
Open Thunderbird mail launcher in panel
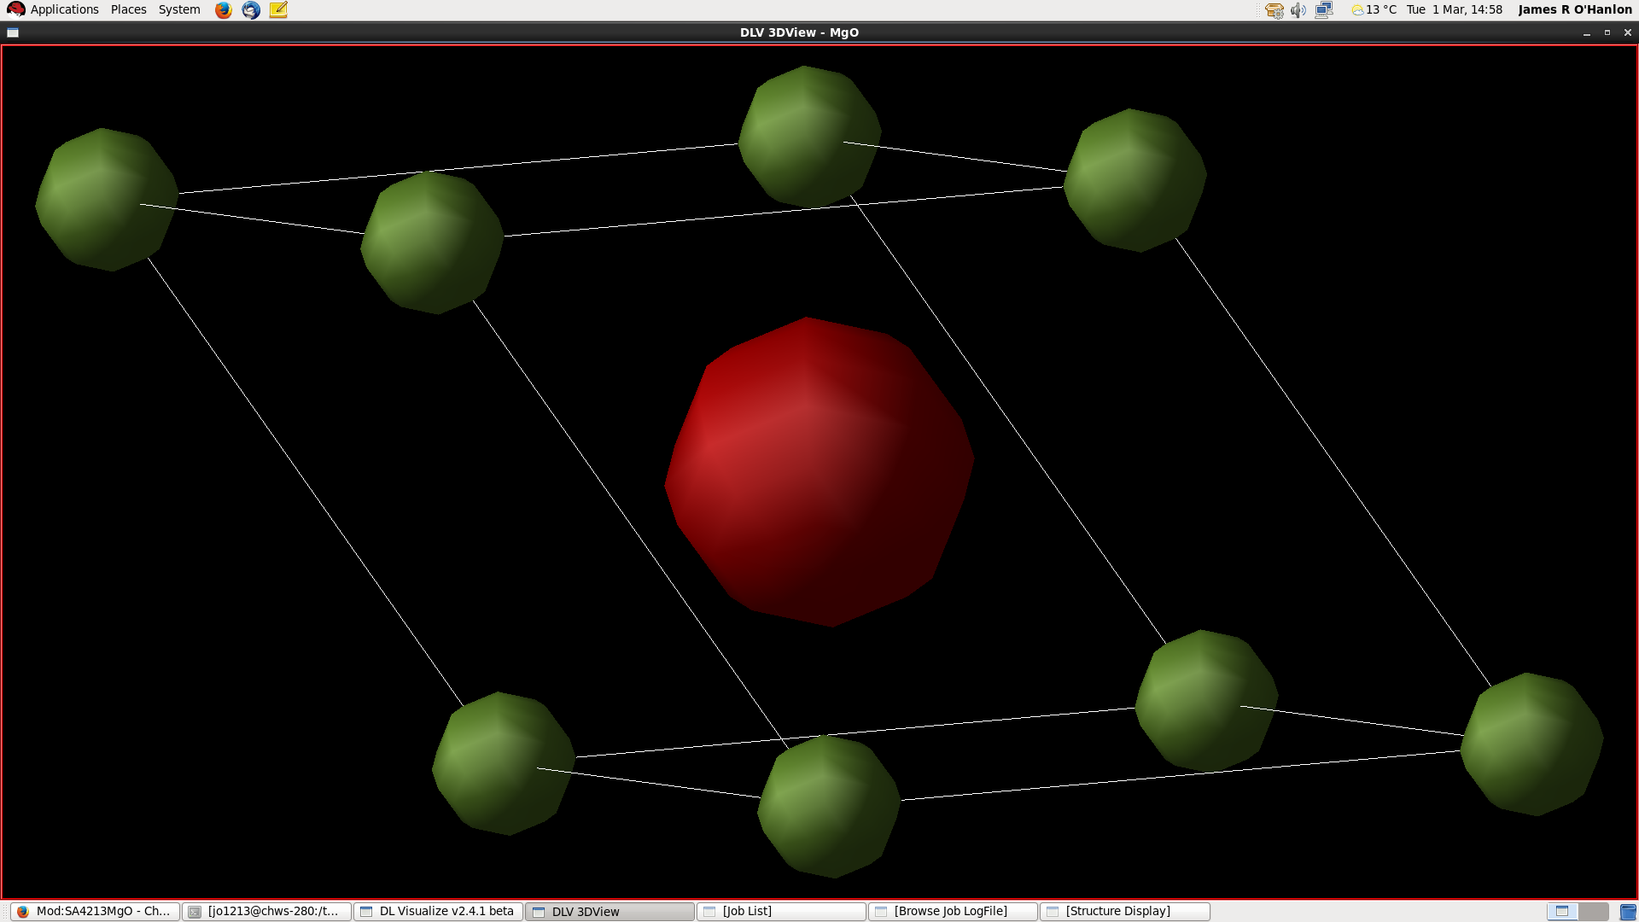pos(251,10)
